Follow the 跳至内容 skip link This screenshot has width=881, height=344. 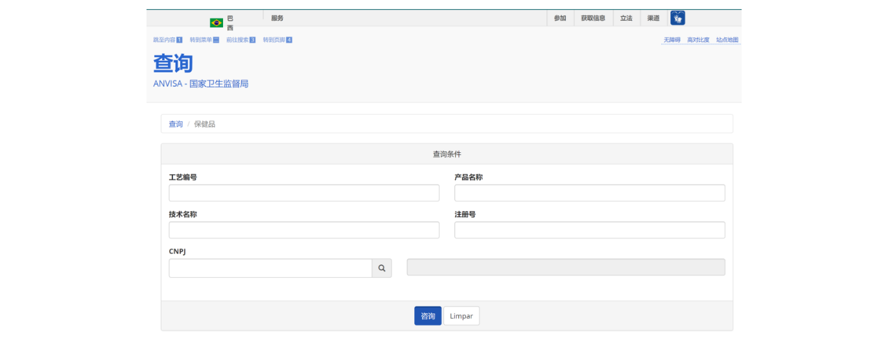167,40
